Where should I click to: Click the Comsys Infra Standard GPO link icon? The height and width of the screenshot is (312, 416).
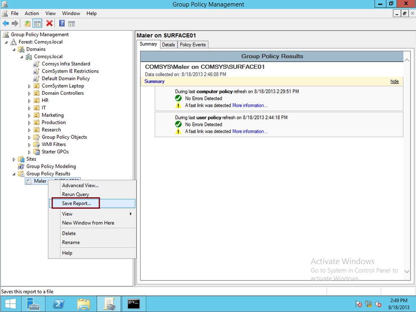[x=37, y=64]
